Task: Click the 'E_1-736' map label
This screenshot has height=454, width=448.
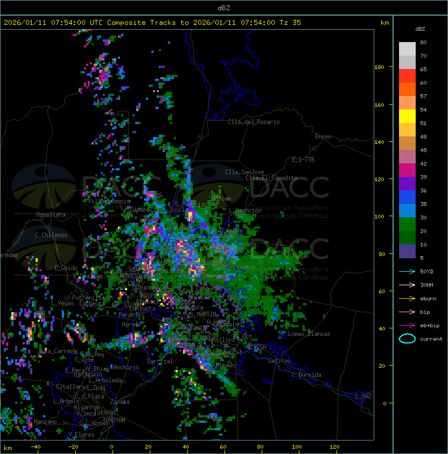Action: click(303, 159)
